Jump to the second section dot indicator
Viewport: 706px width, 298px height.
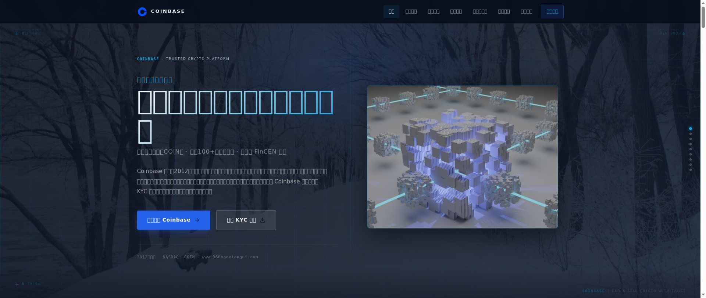(x=691, y=134)
